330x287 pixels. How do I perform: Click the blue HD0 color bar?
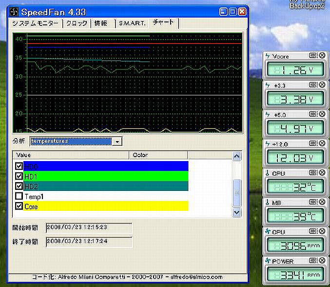[106, 166]
